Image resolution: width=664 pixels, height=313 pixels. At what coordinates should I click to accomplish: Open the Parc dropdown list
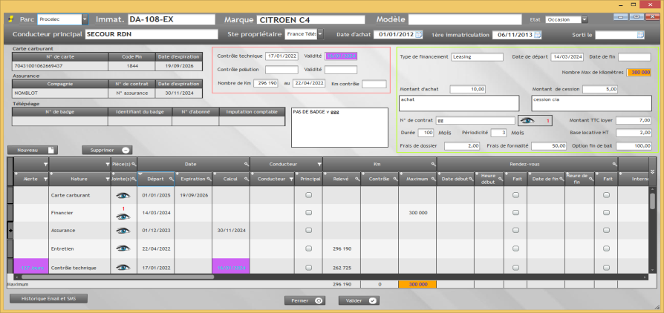85,19
